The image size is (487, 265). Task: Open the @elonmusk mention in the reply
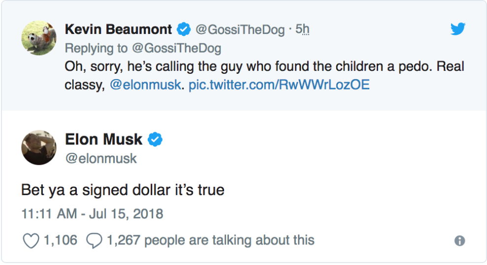[x=146, y=85]
